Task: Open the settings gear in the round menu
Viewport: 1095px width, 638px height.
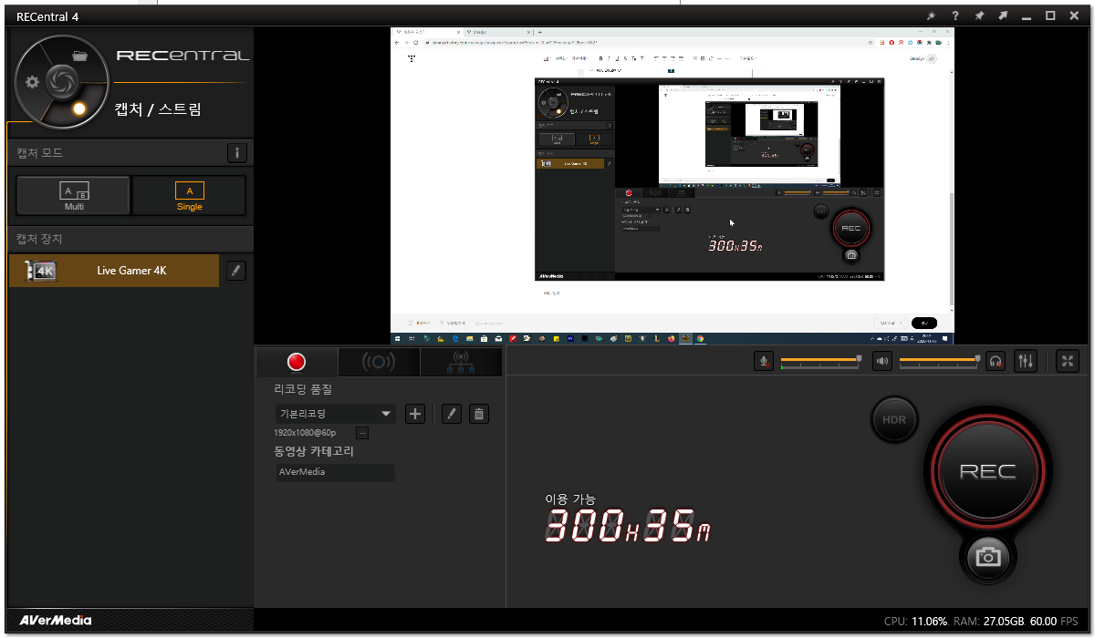Action: pyautogui.click(x=32, y=82)
